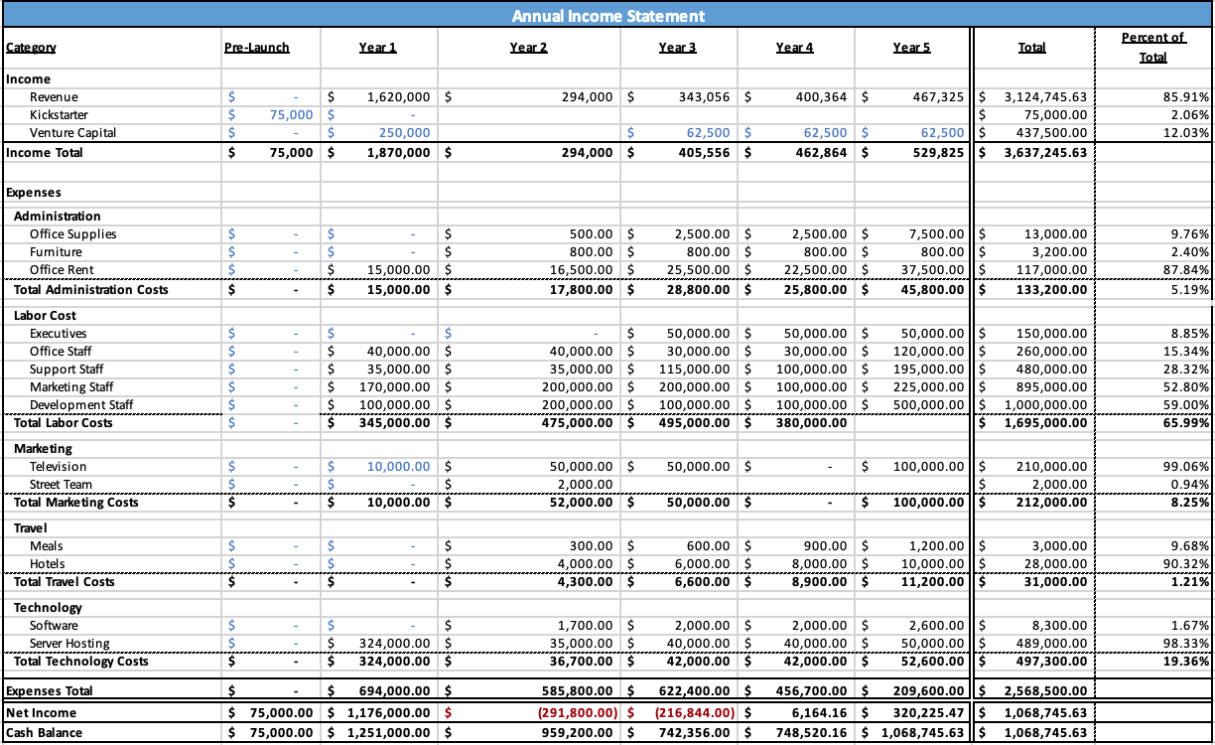The width and height of the screenshot is (1215, 745).
Task: Select the Year 1 column header
Action: (378, 48)
